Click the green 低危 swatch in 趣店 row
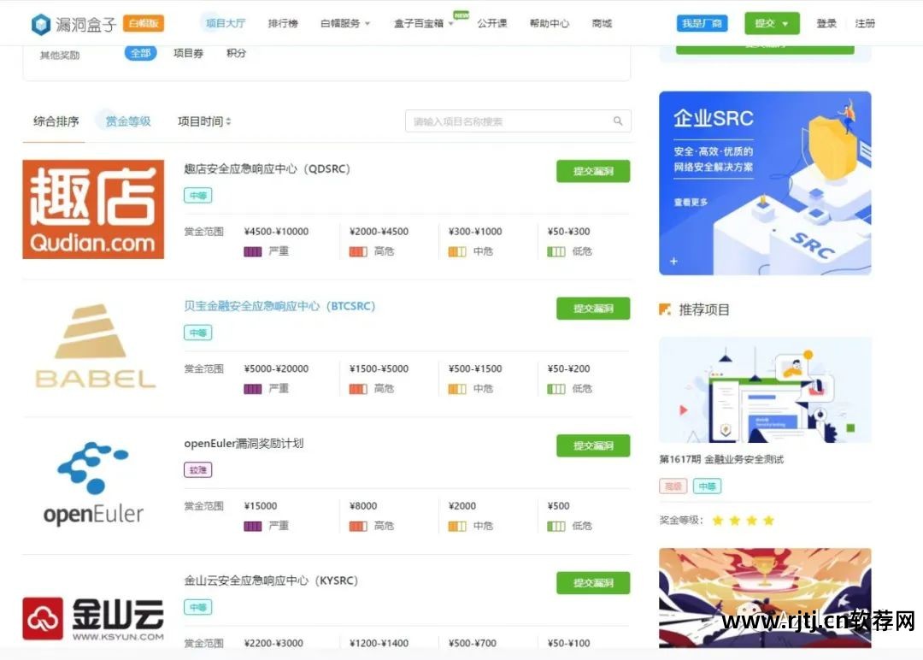 (x=556, y=252)
